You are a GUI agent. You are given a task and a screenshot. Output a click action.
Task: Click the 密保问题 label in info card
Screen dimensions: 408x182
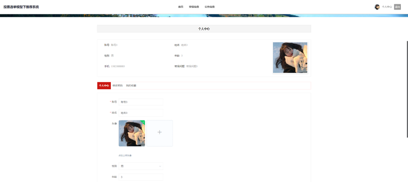(179, 66)
